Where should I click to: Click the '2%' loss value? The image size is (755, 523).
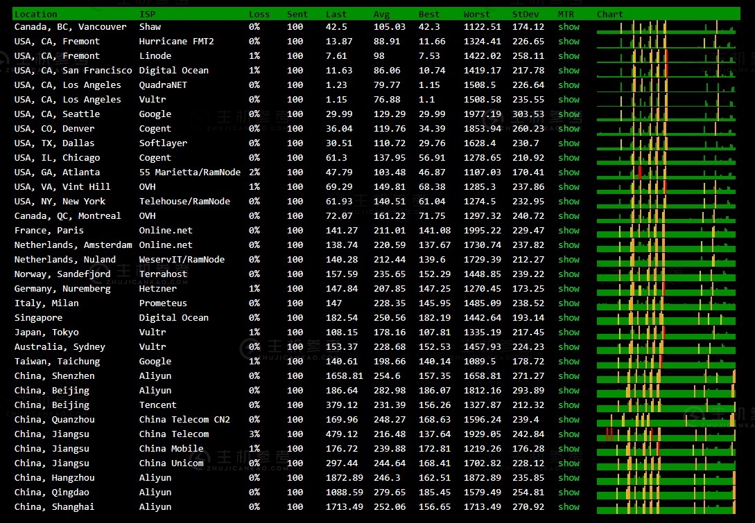pyautogui.click(x=254, y=172)
